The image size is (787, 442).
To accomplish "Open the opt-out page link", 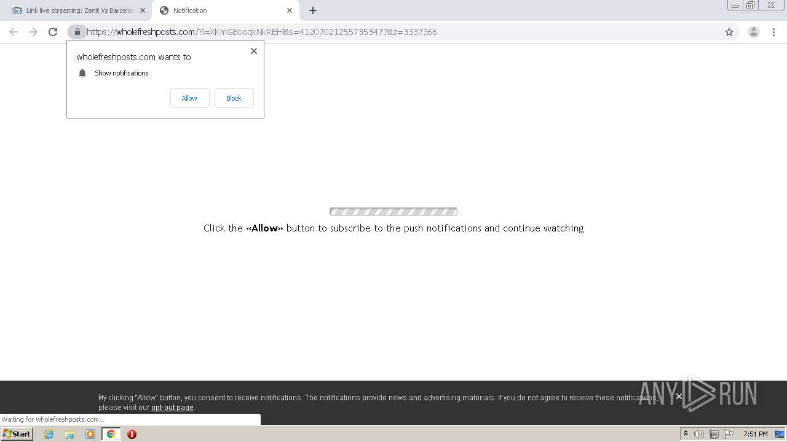I will pos(172,408).
